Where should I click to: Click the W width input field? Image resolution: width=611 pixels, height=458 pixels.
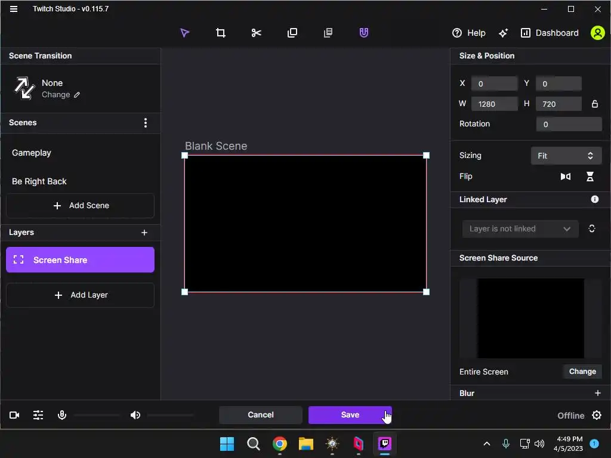coord(495,104)
